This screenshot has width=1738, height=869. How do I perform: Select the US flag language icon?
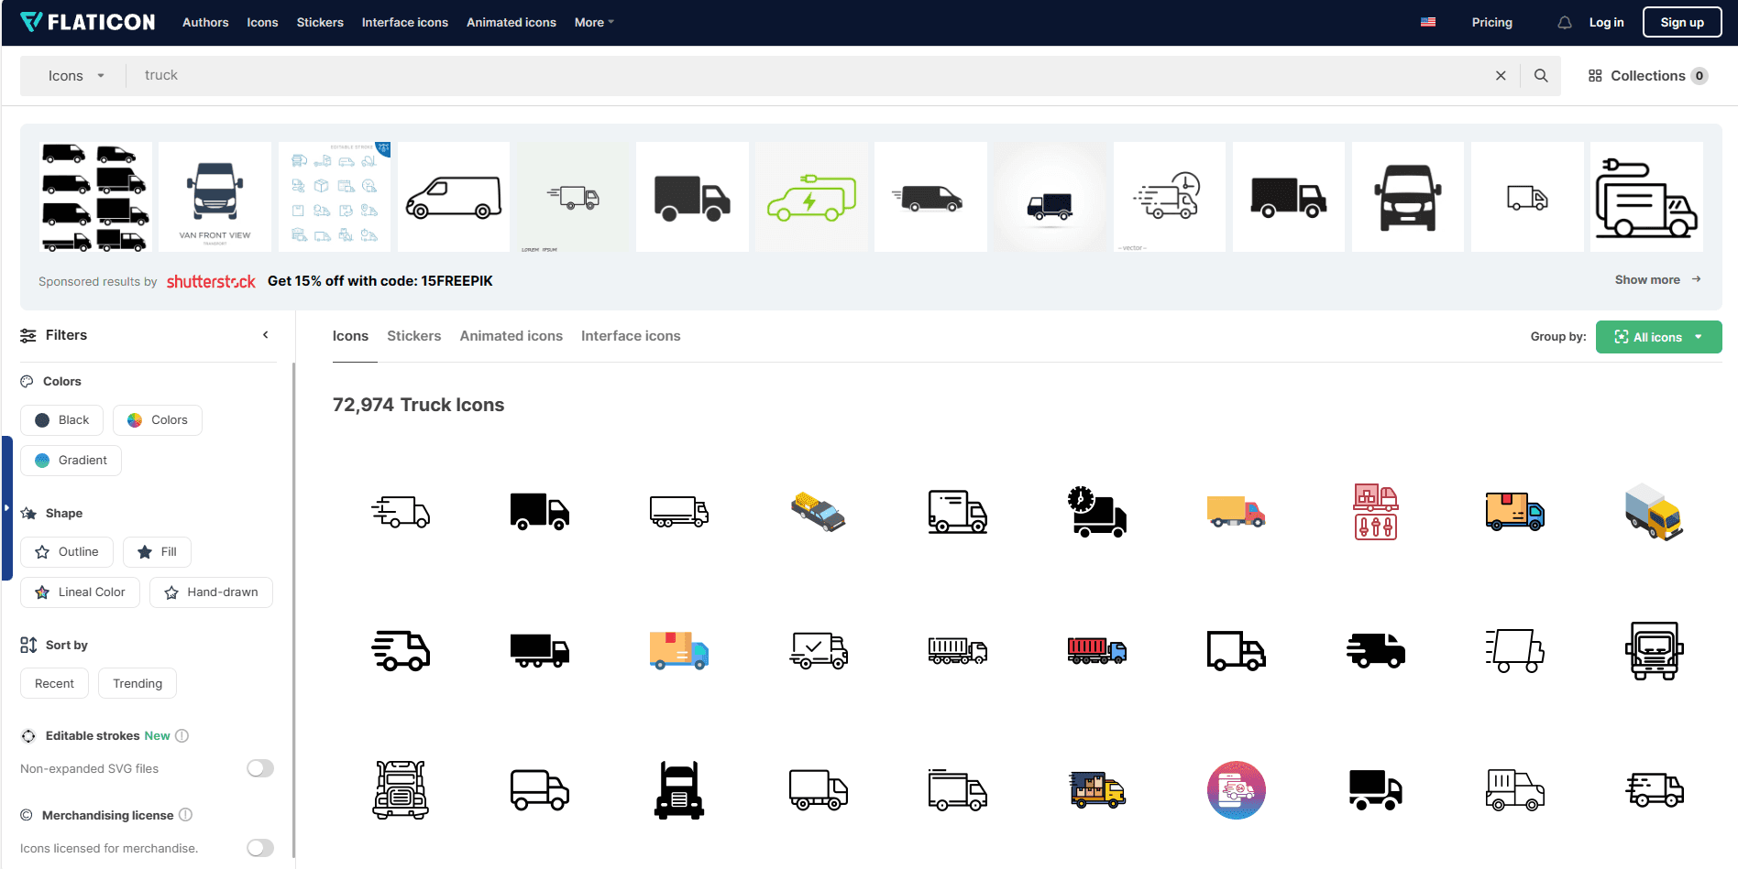[x=1427, y=21]
